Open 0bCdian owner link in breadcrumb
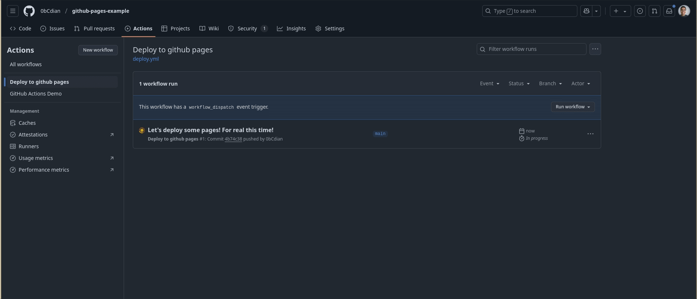 (x=50, y=11)
